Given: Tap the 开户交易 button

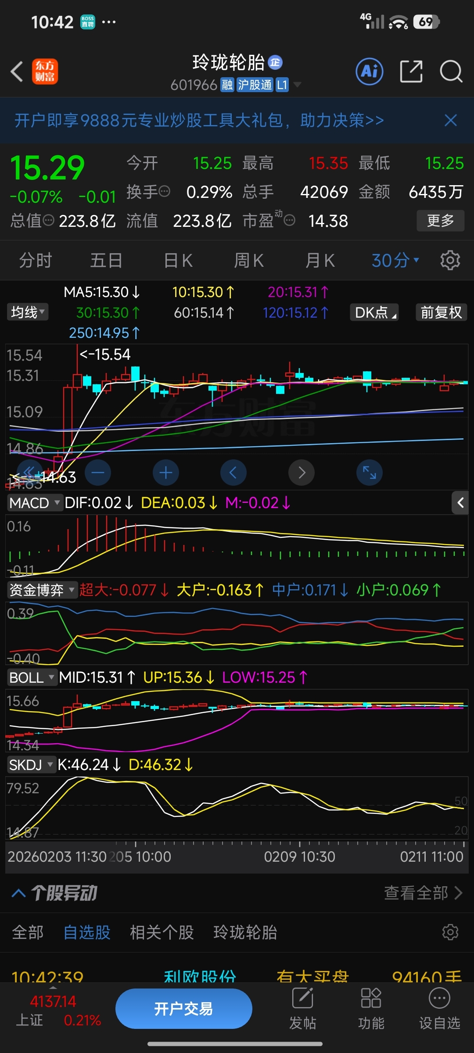Looking at the screenshot, I should [x=184, y=1009].
